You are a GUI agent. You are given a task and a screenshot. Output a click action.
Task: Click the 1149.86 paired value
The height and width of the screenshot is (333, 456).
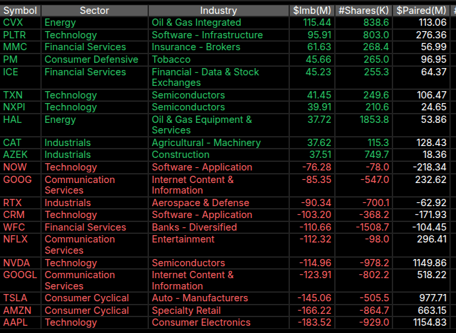[x=430, y=263]
